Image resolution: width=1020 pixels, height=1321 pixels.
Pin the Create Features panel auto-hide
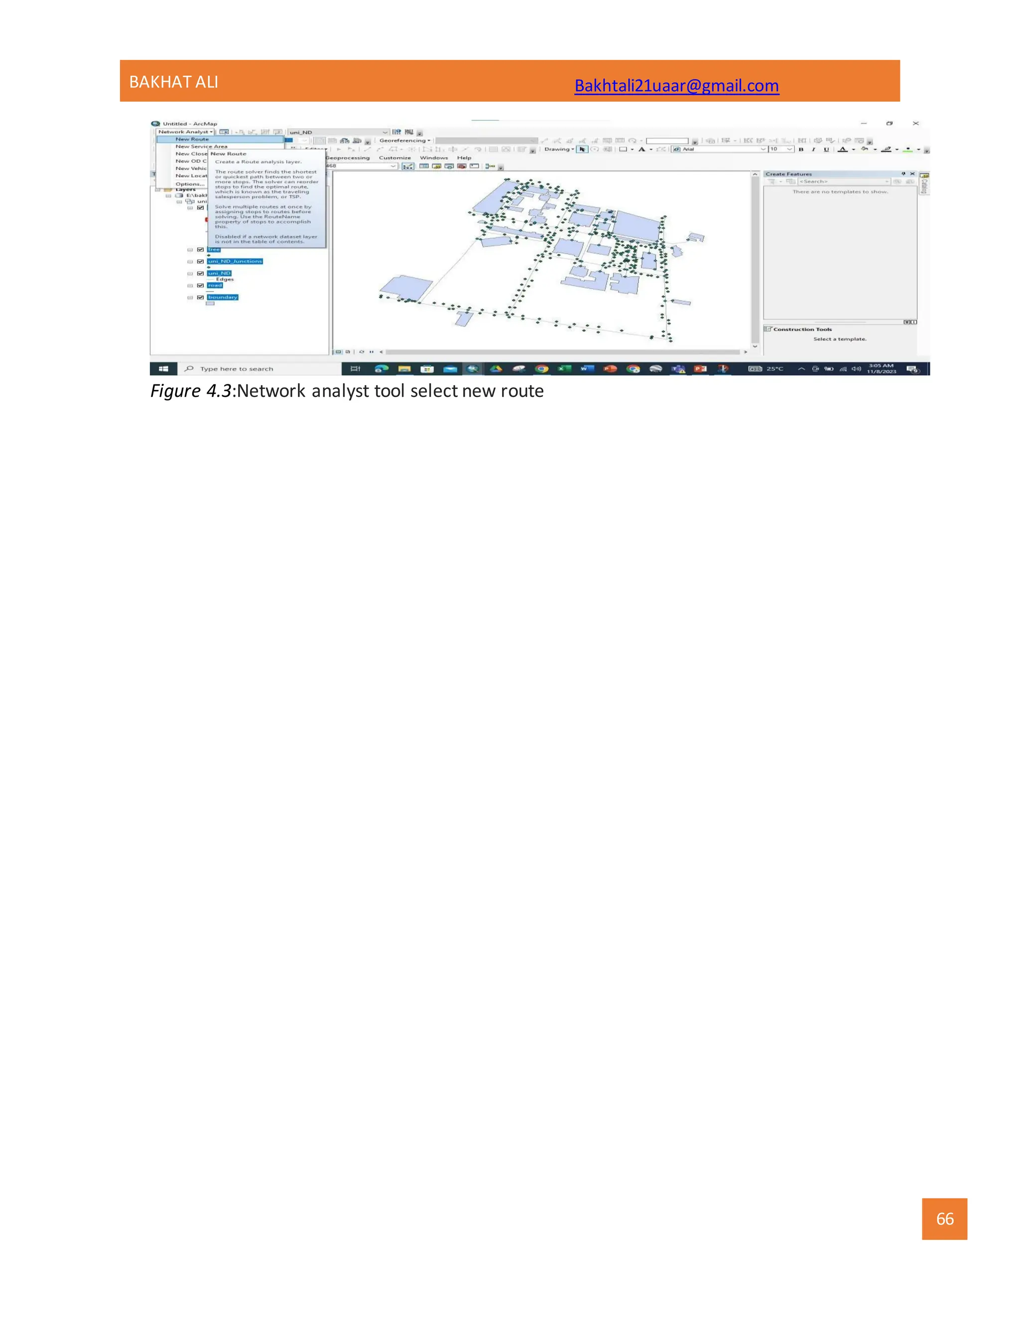point(903,174)
